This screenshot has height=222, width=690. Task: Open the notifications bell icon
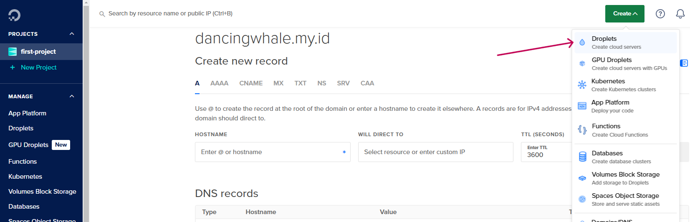(x=680, y=14)
